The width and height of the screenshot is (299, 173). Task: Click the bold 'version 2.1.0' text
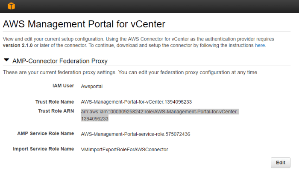coord(18,46)
